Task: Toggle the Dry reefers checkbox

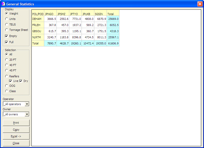Action: pyautogui.click(x=21, y=81)
